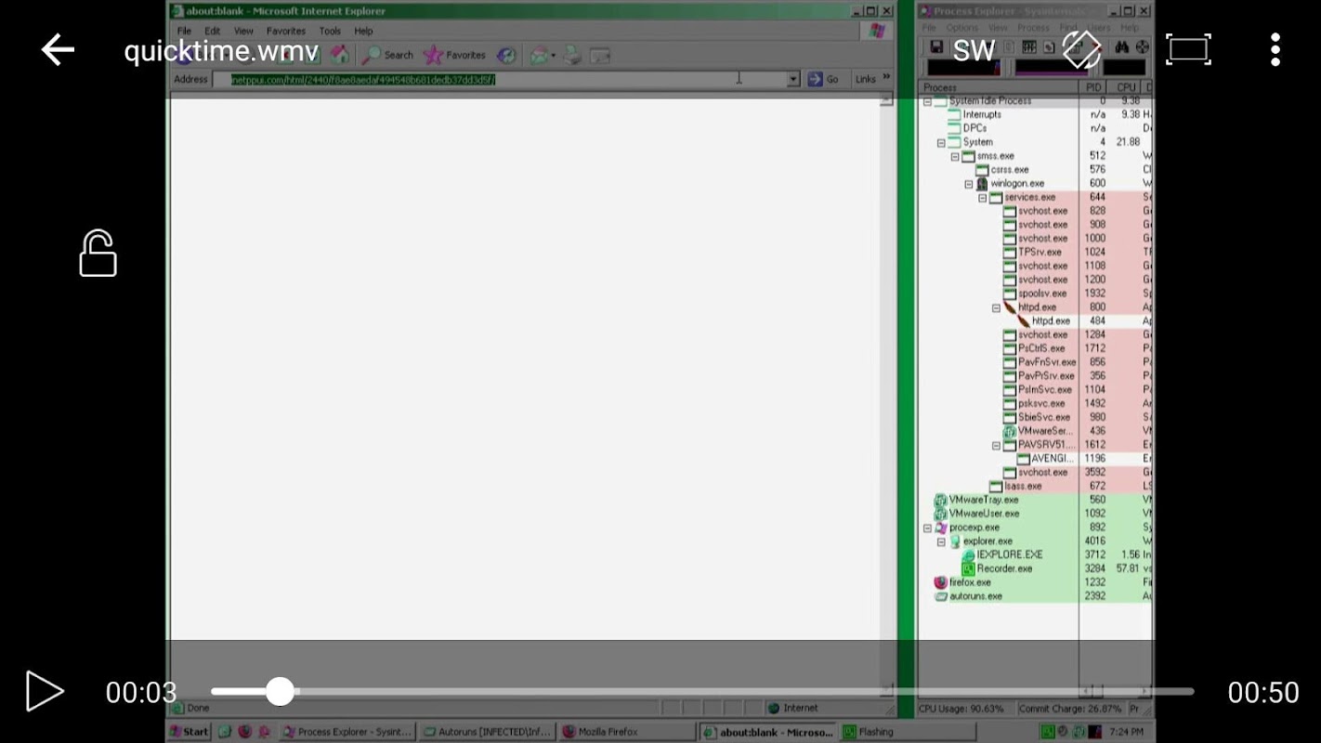Tap the 00:03 elapsed time label

141,693
